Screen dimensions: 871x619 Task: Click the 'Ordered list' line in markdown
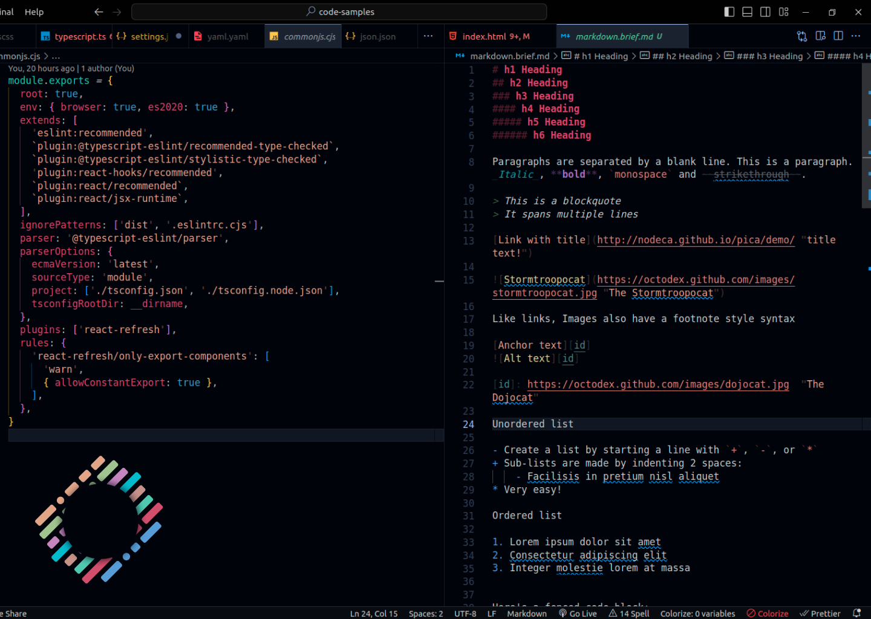[527, 516]
